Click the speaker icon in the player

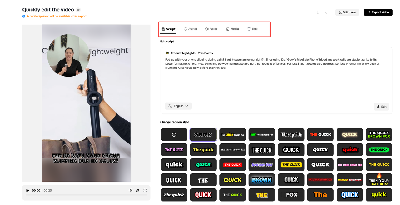coord(130,190)
